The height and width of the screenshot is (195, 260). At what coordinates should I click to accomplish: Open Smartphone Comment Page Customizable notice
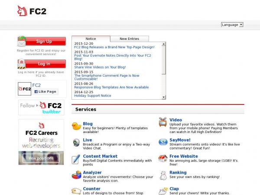[x=107, y=77]
